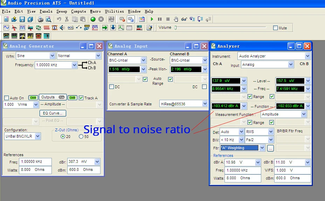
Task: Click the speaker headphone monitor panel icon
Action: [x=62, y=28]
